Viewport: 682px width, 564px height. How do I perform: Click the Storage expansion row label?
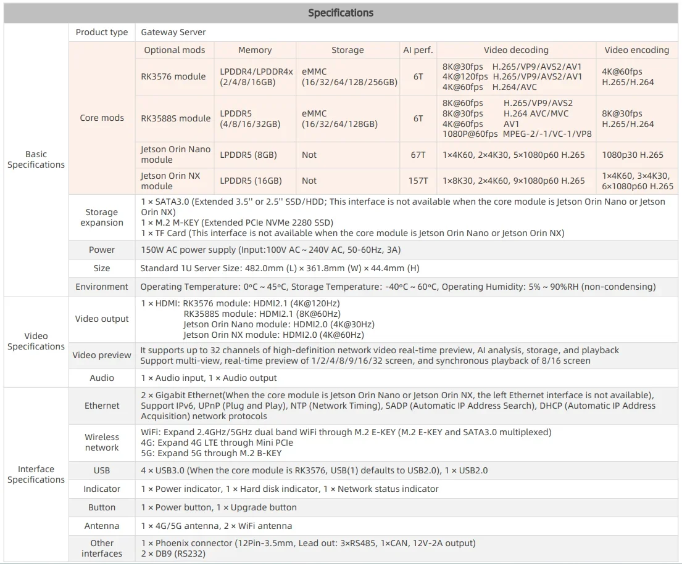point(102,218)
